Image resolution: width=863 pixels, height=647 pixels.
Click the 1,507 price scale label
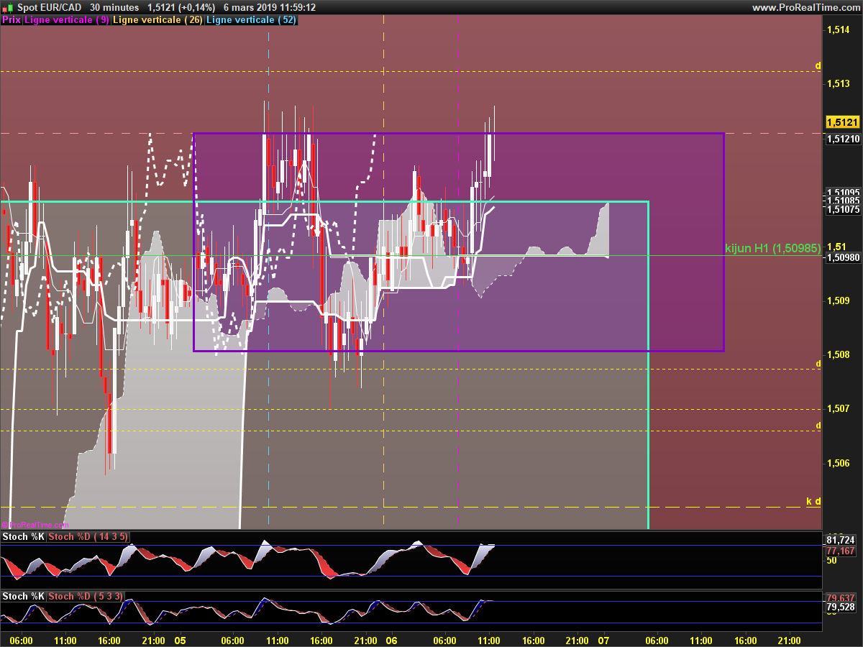click(x=839, y=408)
